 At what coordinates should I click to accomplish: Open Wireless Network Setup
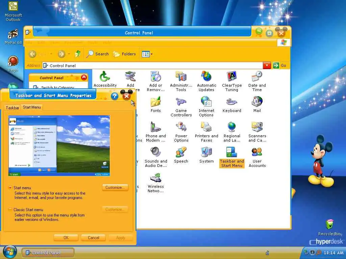pos(156,182)
